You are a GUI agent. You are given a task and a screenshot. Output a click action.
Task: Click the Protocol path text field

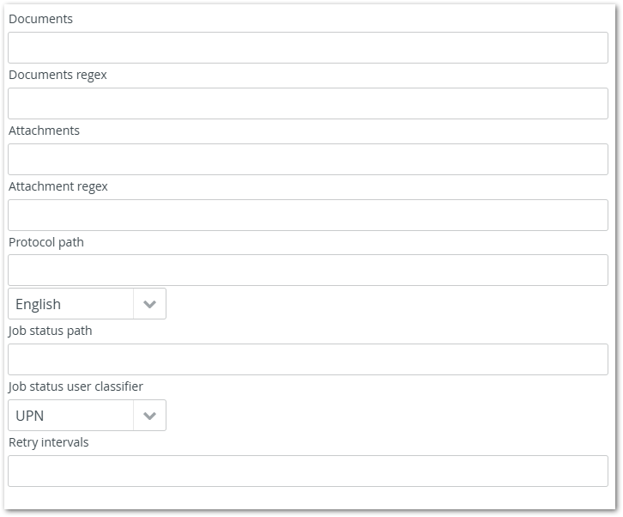(307, 271)
